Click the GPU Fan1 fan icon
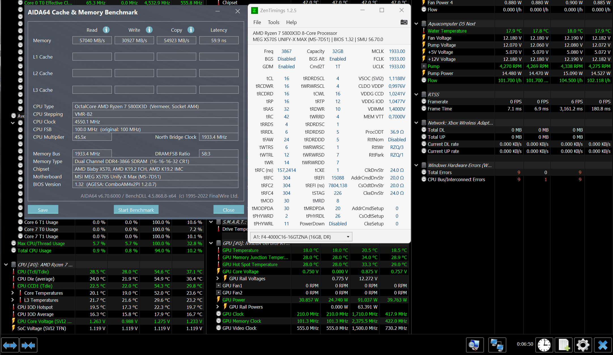This screenshot has height=355, width=613. coord(219,286)
